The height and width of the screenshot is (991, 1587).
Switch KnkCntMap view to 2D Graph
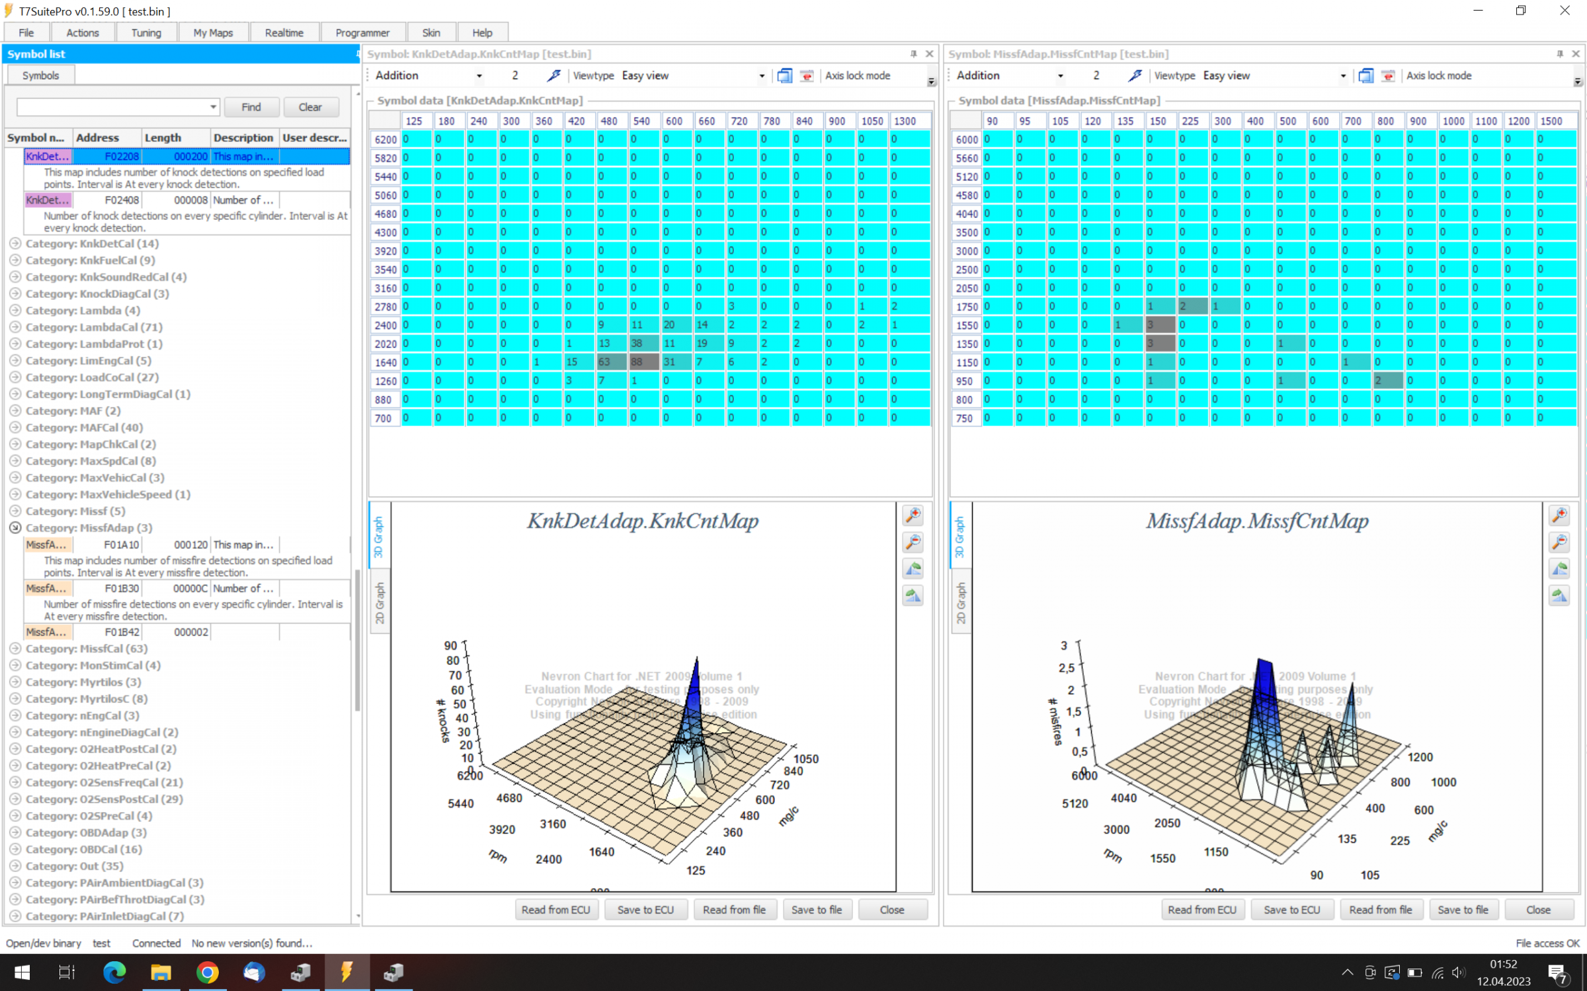point(380,603)
